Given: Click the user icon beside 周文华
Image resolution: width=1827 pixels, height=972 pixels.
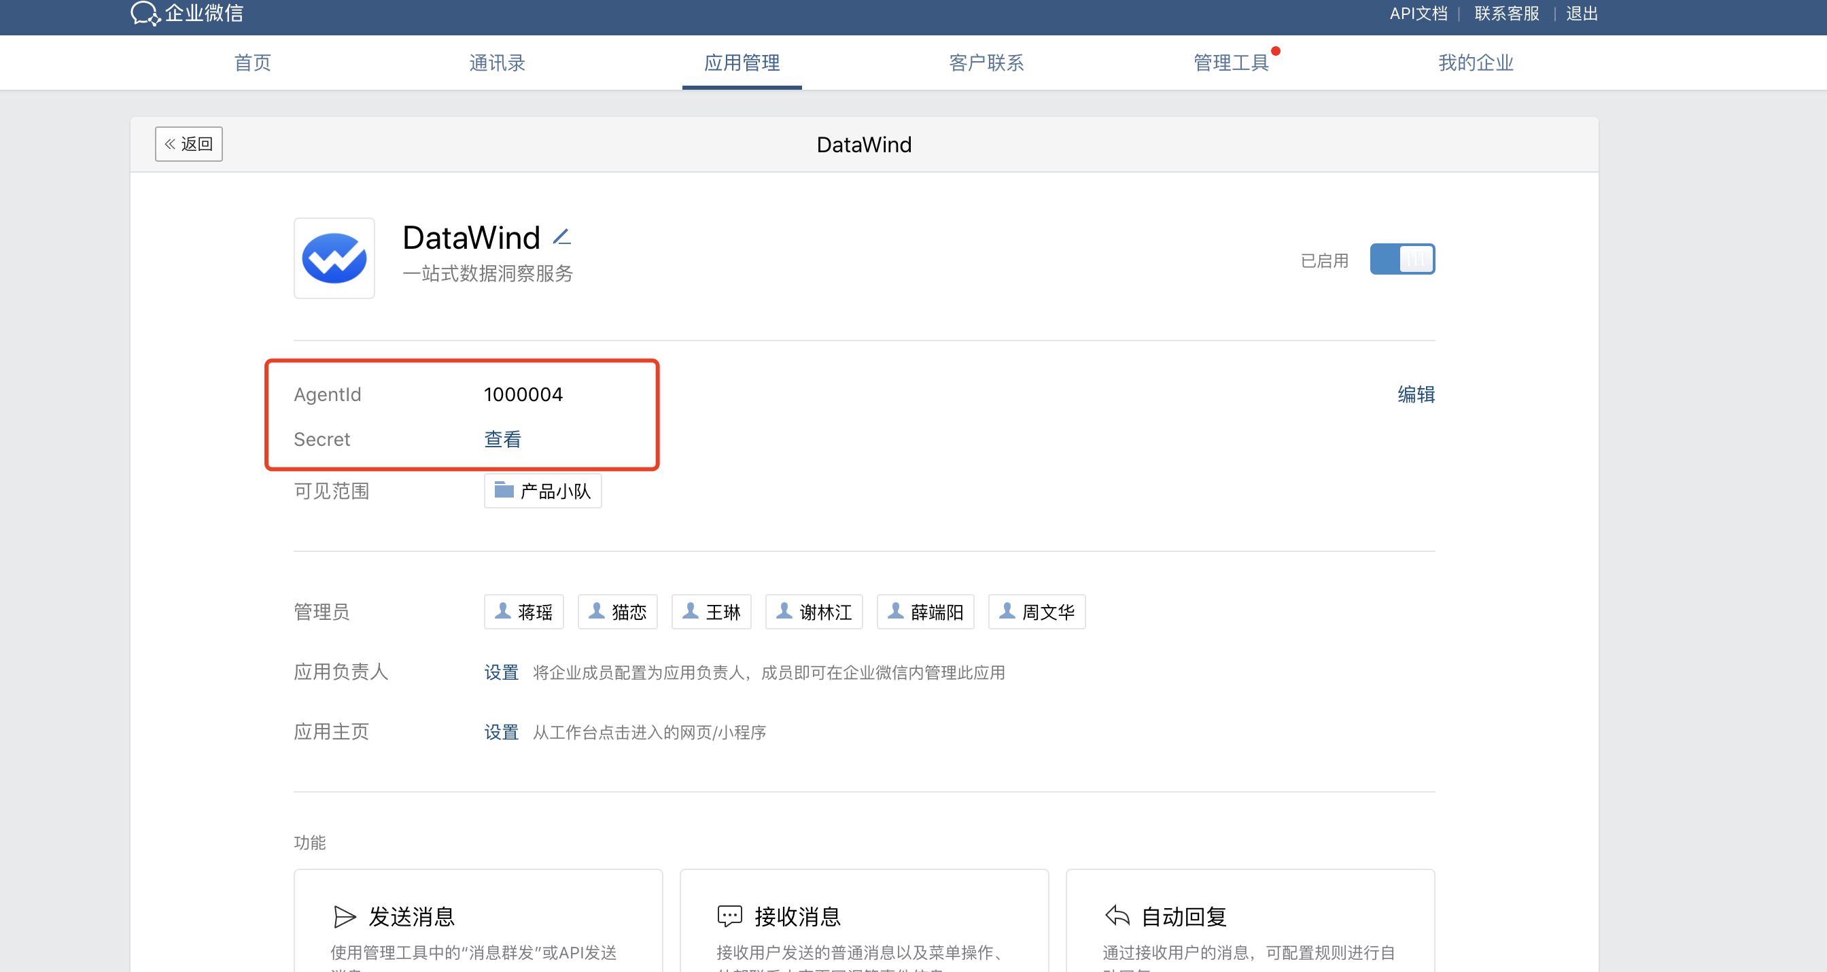Looking at the screenshot, I should pyautogui.click(x=1007, y=610).
